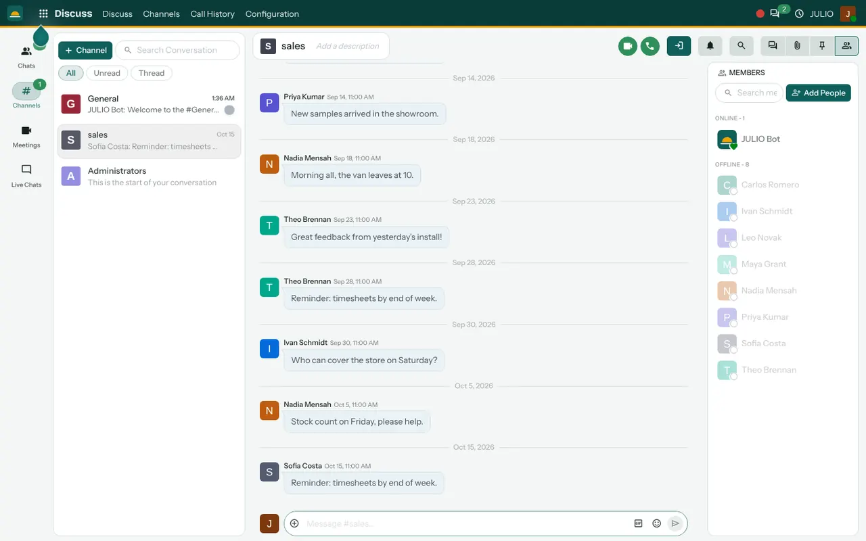Show threads panel icon
Image resolution: width=866 pixels, height=541 pixels.
pos(773,46)
